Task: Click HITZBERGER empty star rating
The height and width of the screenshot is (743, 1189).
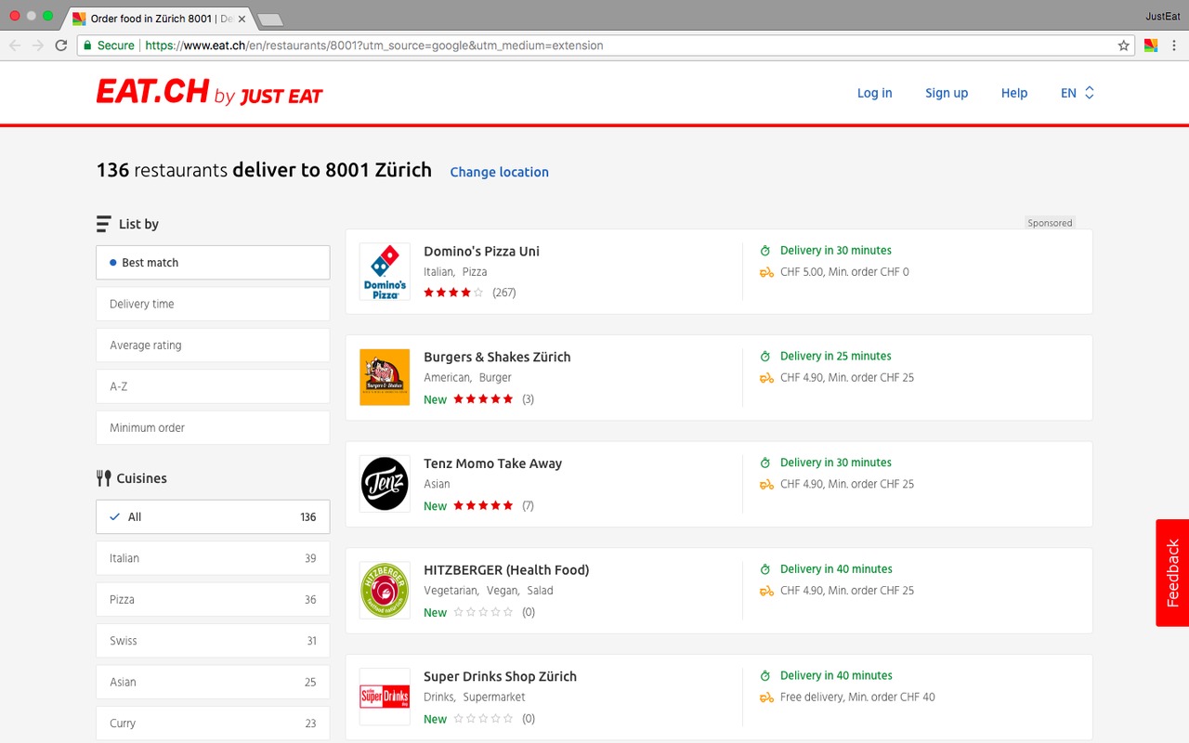Action: coord(483,612)
